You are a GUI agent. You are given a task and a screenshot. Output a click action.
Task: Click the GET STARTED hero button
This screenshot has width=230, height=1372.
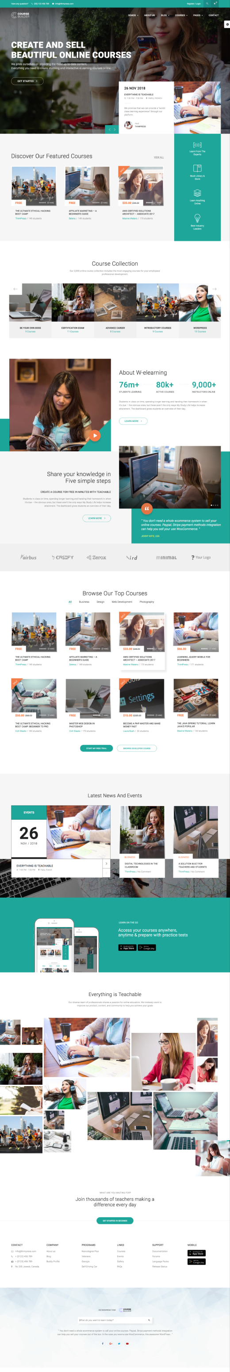point(27,81)
